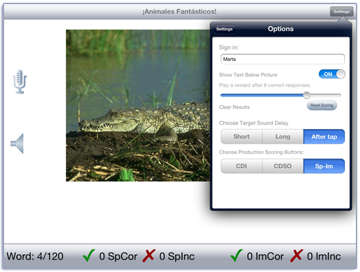Click the Reset Scoring button
The width and height of the screenshot is (360, 272).
(x=322, y=105)
